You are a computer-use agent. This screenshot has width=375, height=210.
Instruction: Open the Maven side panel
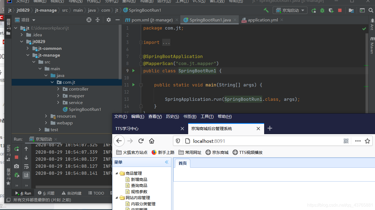372,46
